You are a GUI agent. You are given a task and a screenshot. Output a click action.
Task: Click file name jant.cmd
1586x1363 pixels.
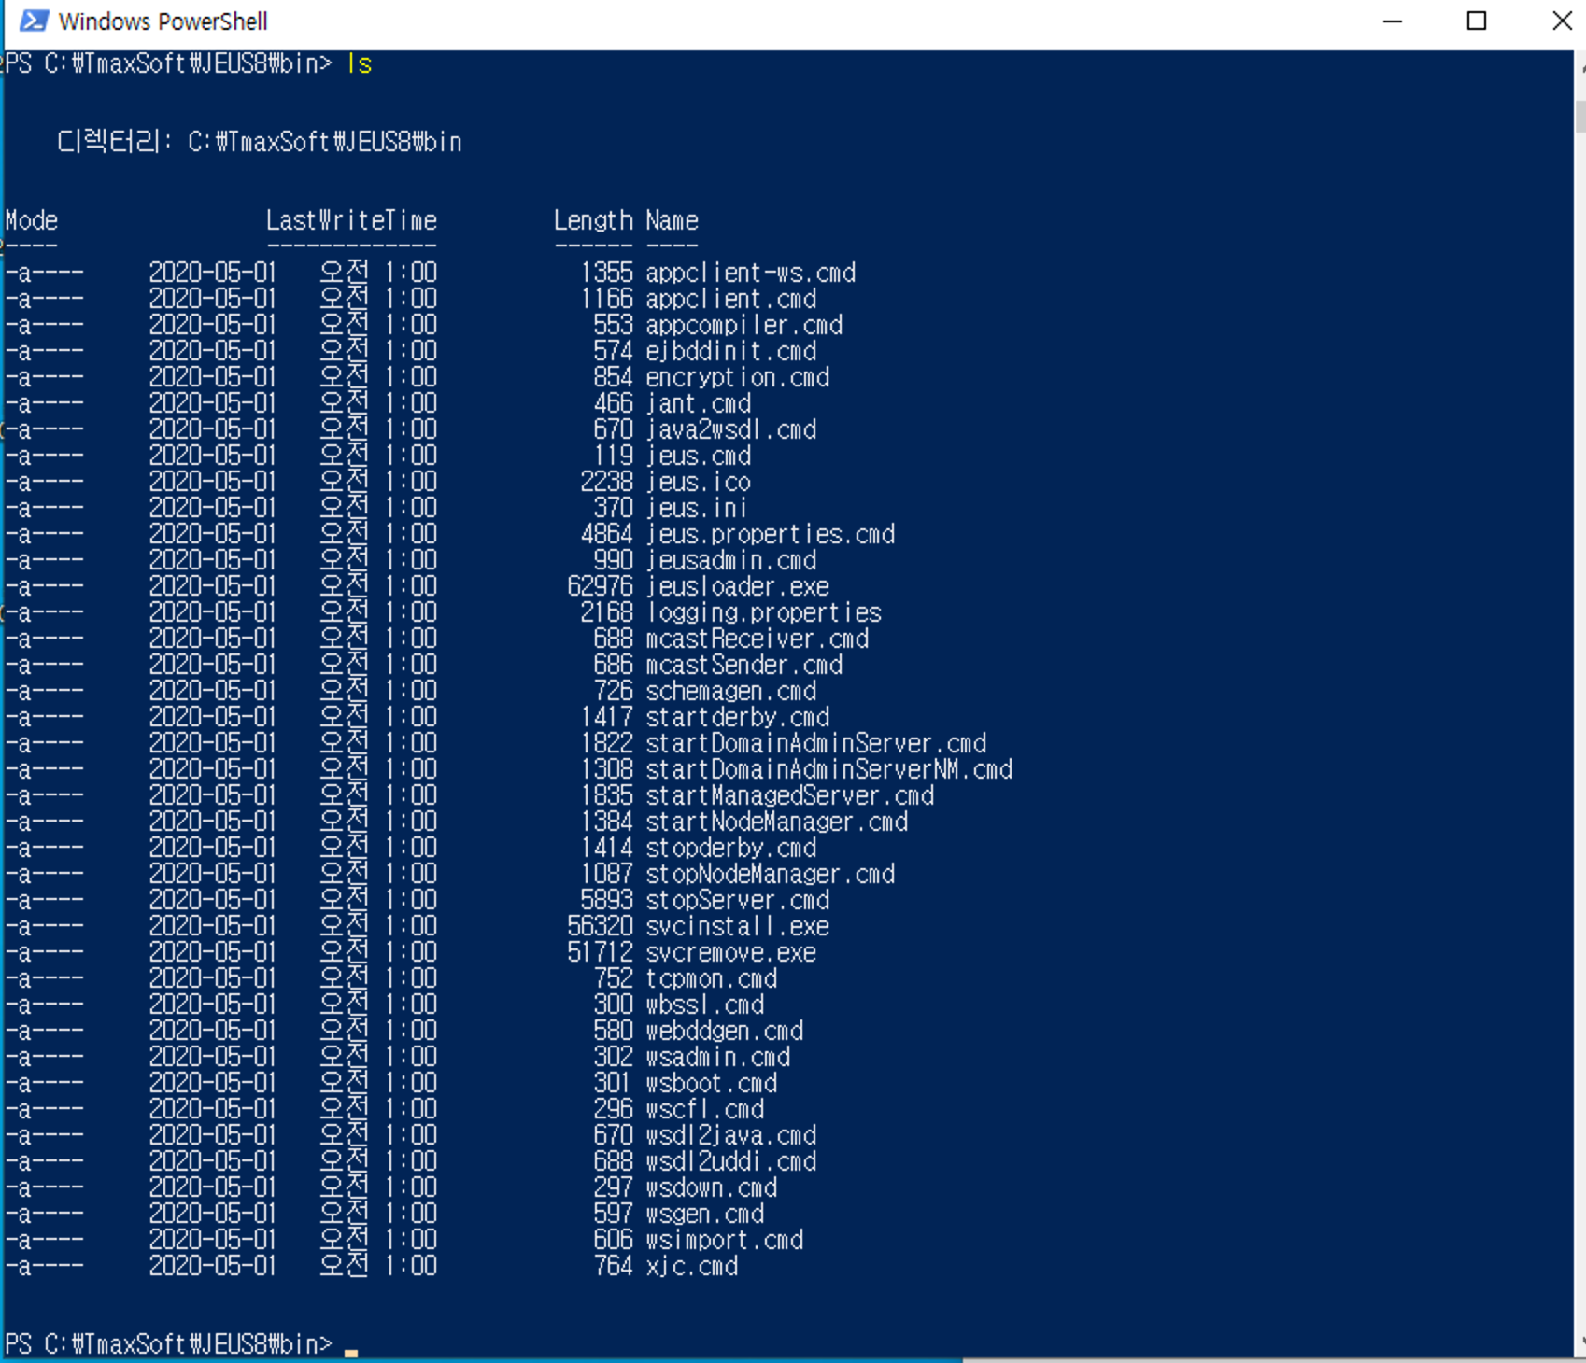699,403
